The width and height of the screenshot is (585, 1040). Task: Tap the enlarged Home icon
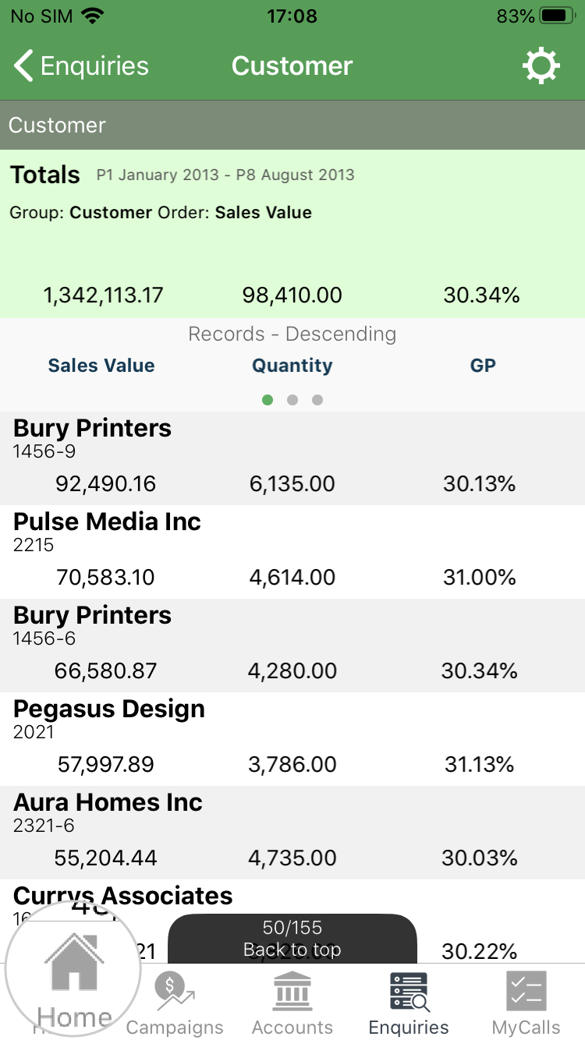(x=74, y=969)
